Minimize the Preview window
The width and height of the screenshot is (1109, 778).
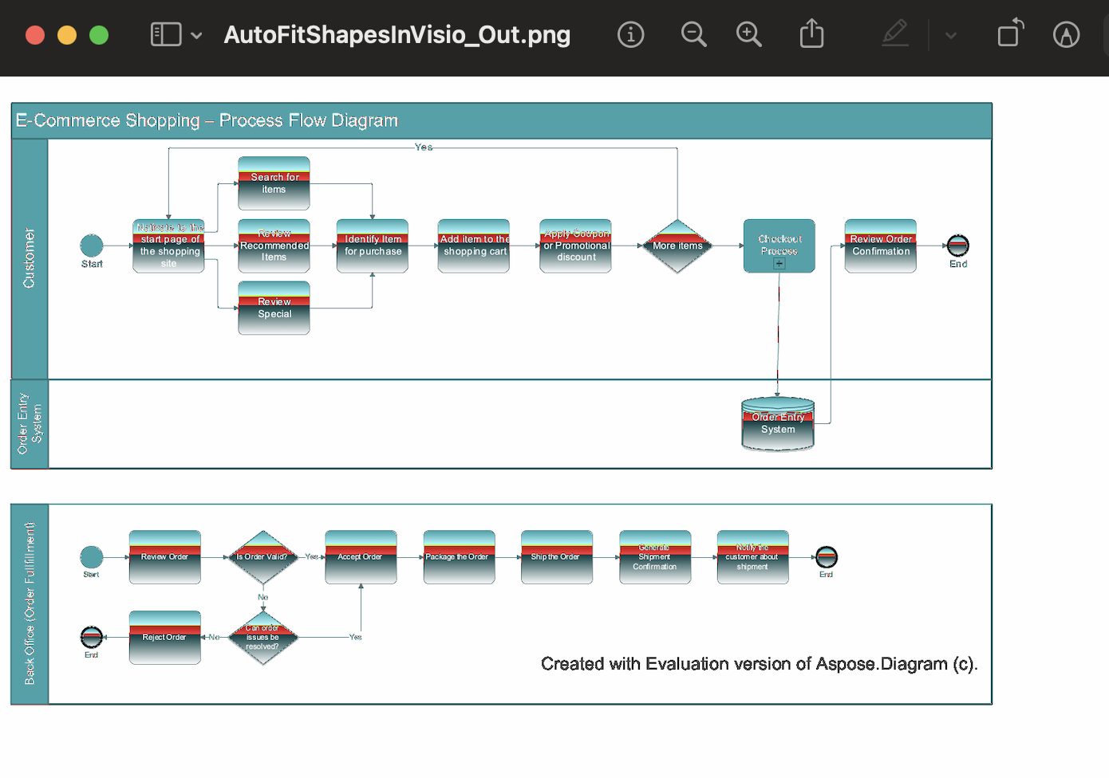click(66, 34)
